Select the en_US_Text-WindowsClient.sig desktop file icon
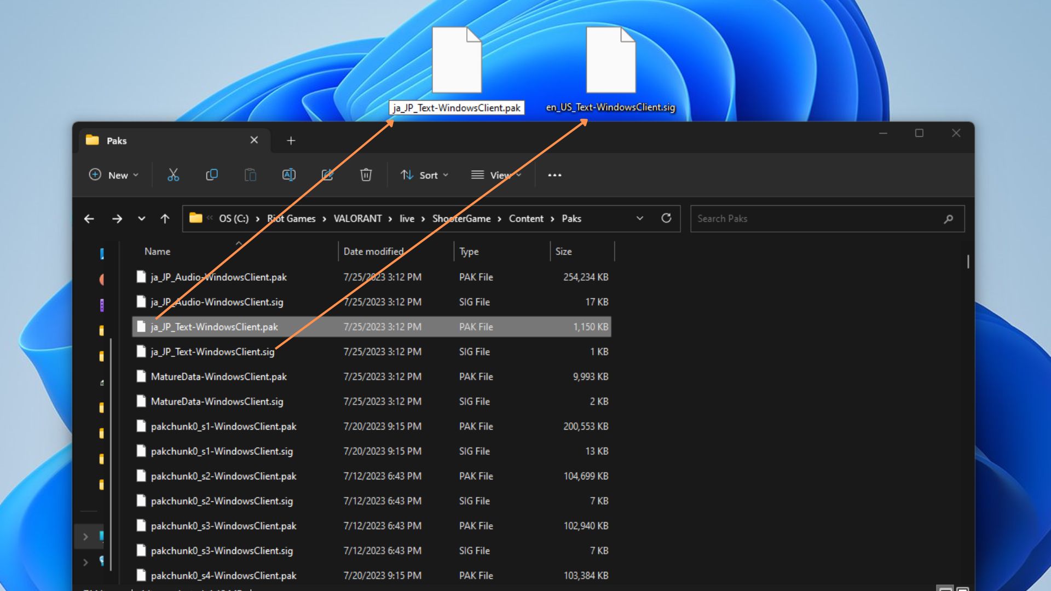The image size is (1051, 591). [611, 60]
